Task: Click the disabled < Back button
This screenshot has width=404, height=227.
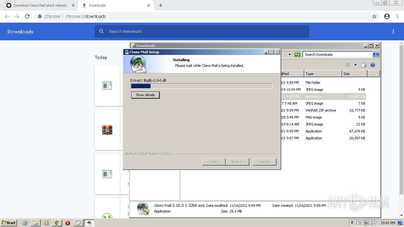Action: coord(214,162)
